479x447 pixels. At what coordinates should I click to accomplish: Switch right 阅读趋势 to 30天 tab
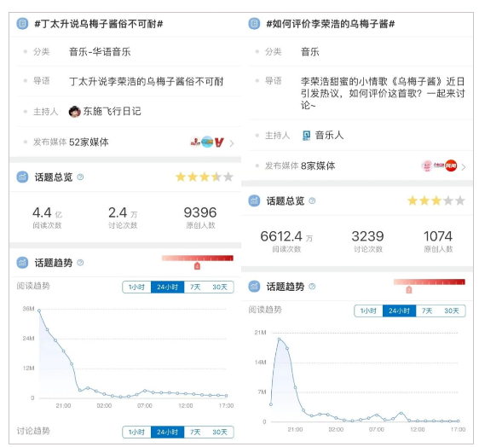(x=452, y=311)
